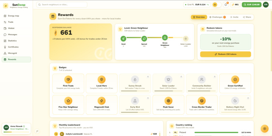
Task: Open the locked Early Bird badge
Action: click(135, 105)
